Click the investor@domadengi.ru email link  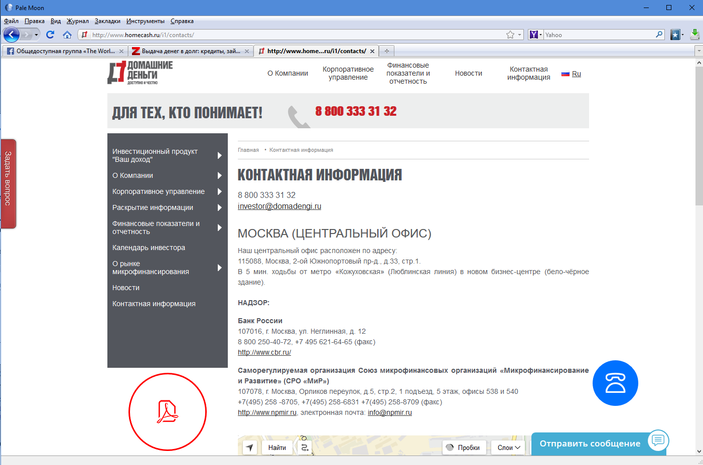tap(279, 206)
